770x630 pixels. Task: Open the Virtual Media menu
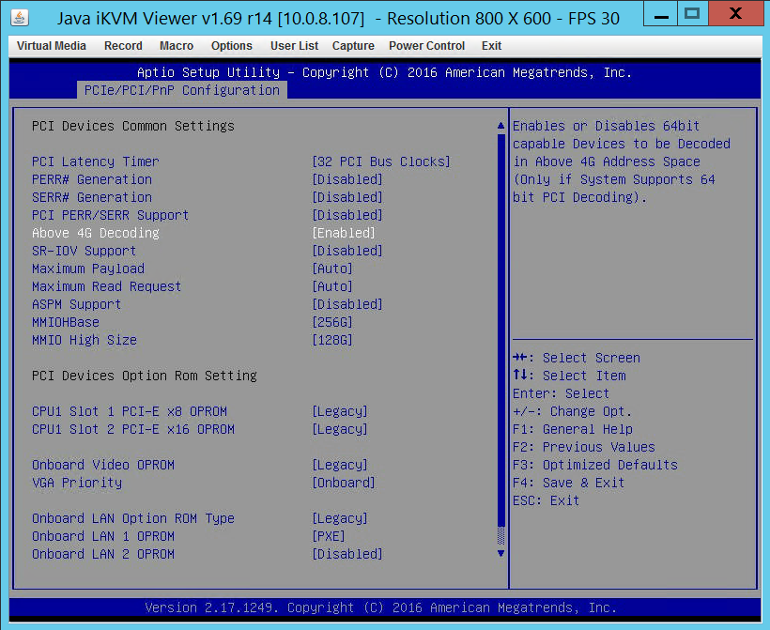(51, 45)
